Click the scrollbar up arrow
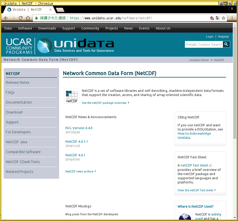 point(235,25)
